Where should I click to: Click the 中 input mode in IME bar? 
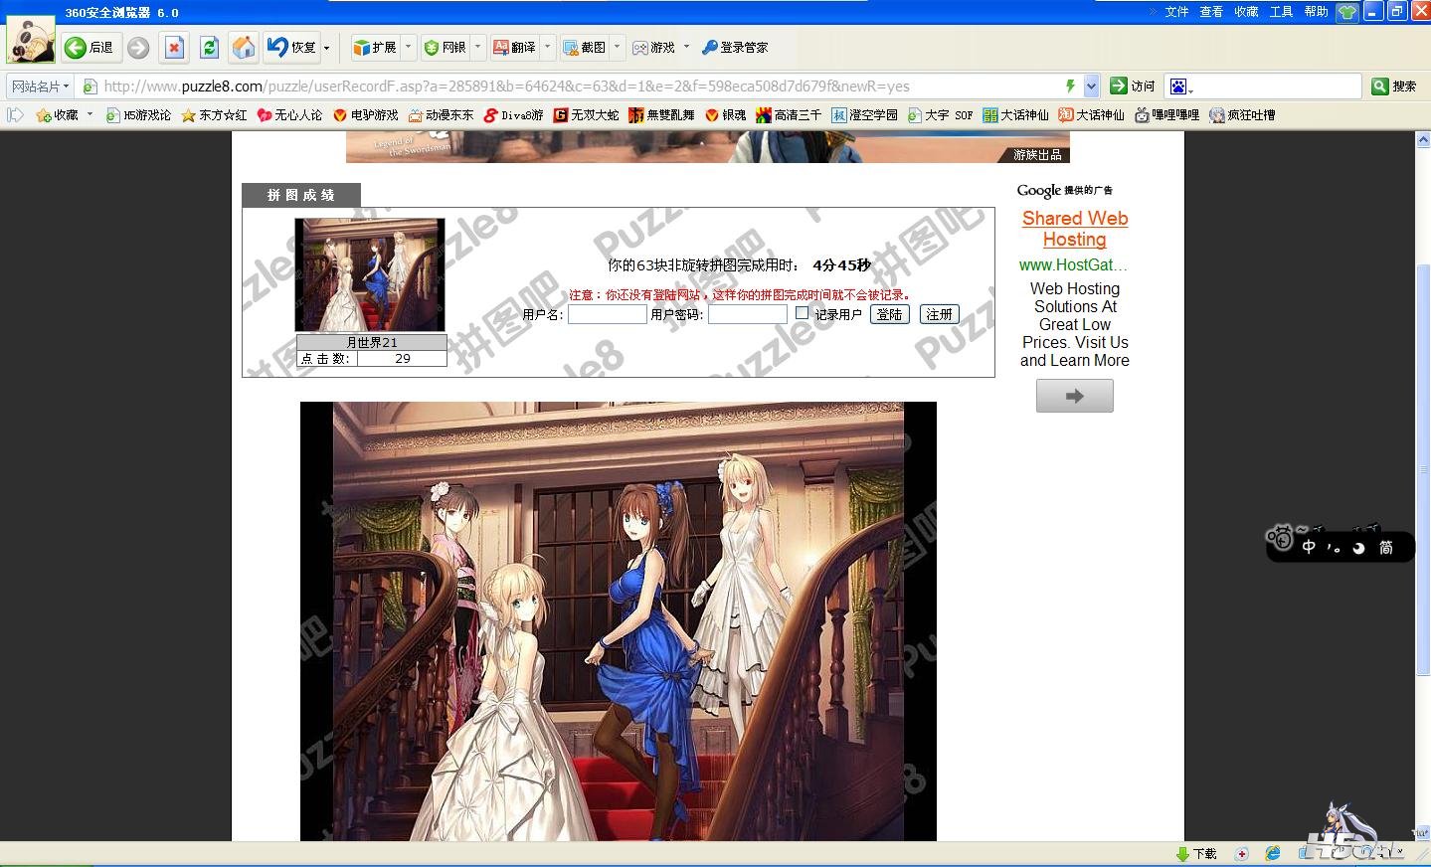tap(1309, 547)
